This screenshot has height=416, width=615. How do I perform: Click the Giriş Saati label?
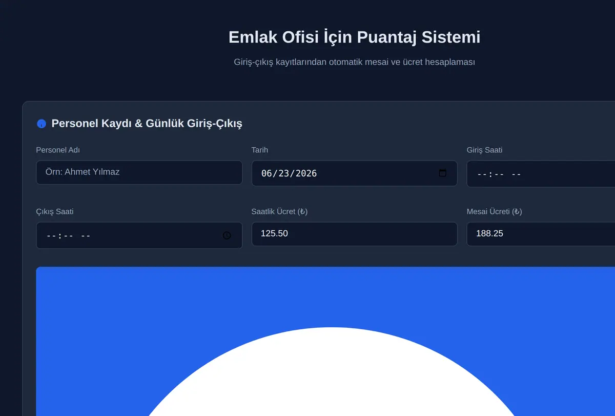point(484,150)
